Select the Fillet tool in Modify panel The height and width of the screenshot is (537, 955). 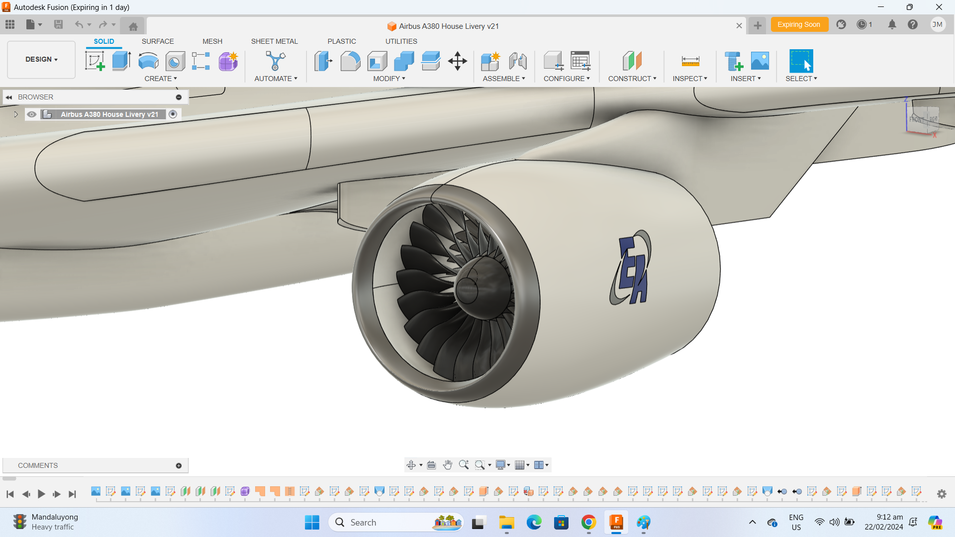coord(351,61)
